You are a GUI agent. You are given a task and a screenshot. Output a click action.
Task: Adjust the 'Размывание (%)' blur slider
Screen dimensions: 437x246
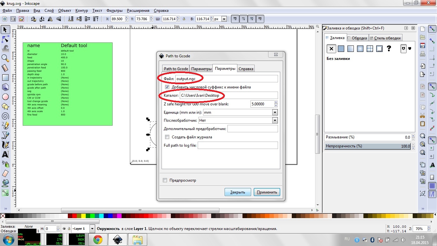368,137
